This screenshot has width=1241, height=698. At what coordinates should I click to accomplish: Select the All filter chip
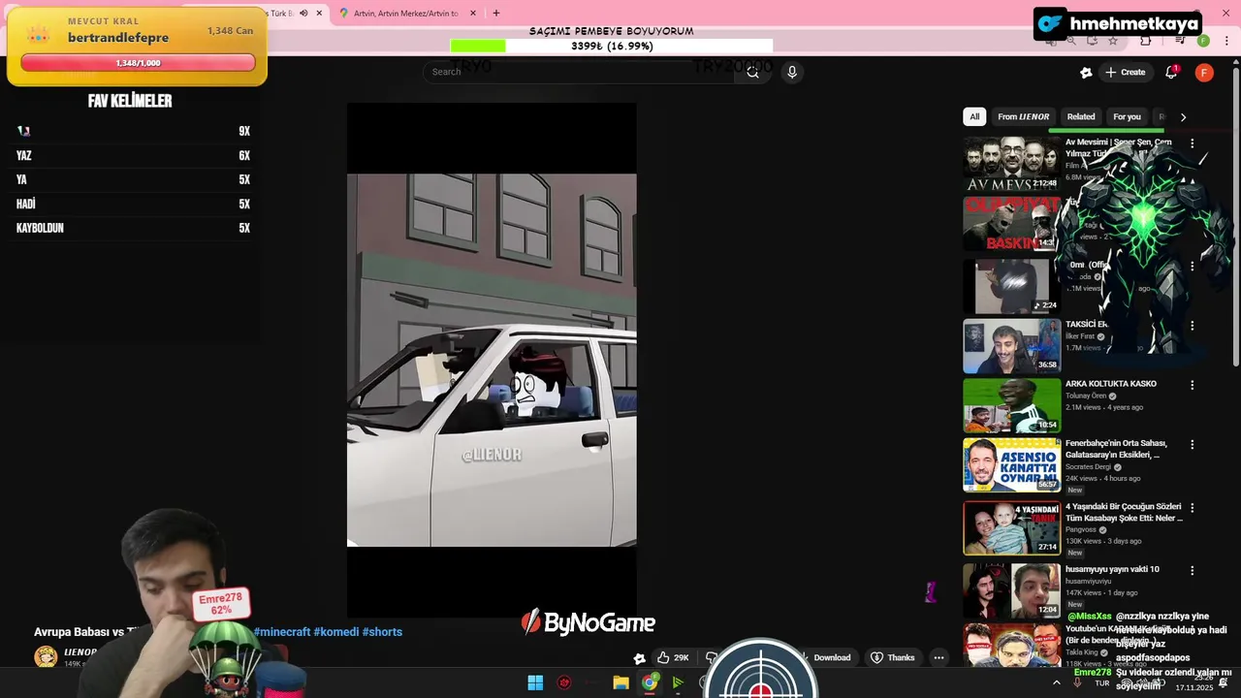coord(974,116)
